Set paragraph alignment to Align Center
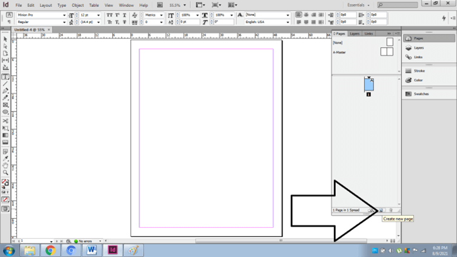Viewport: 457px width, 257px height. [x=306, y=15]
